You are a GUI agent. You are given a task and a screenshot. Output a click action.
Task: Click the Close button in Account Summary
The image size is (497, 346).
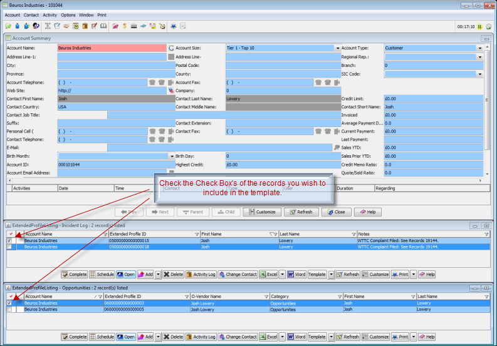(337, 211)
